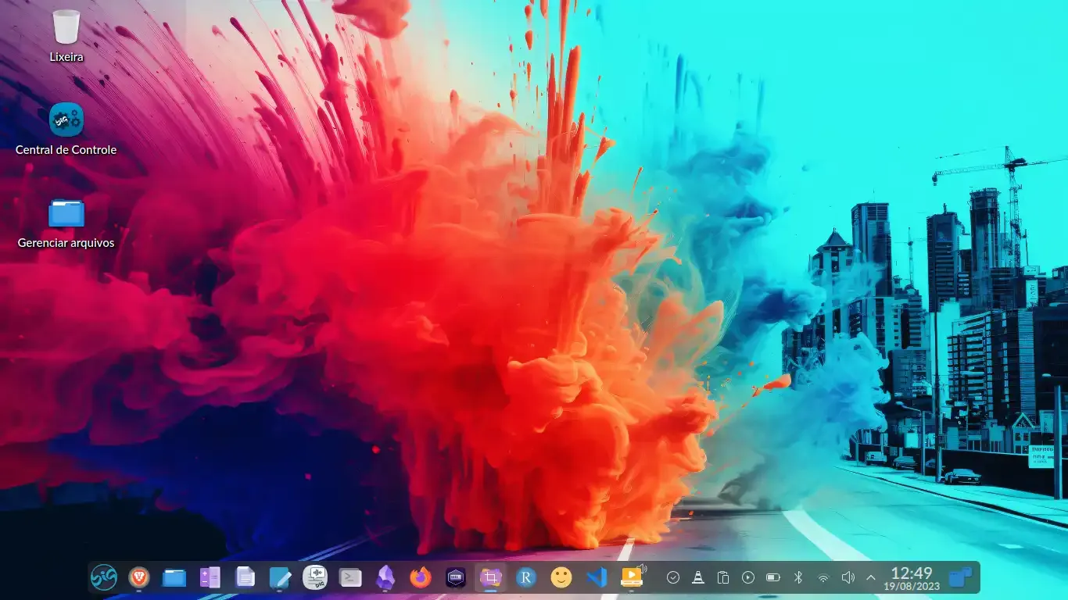Show battery status from tray
This screenshot has width=1068, height=600.
coord(773,577)
